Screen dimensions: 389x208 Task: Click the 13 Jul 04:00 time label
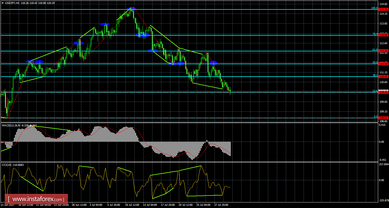(x=150, y=205)
